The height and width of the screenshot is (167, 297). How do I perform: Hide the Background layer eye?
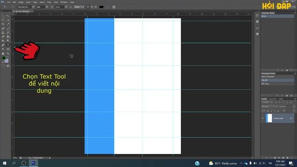click(263, 118)
